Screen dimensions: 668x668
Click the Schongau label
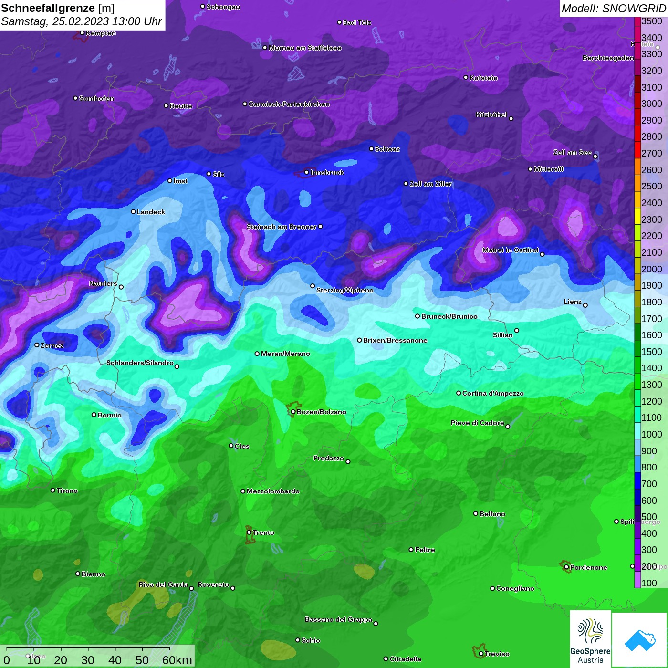click(223, 7)
